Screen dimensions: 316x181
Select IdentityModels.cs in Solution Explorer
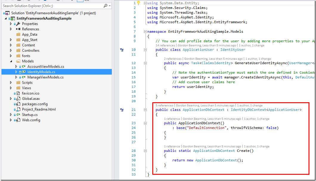(41, 72)
